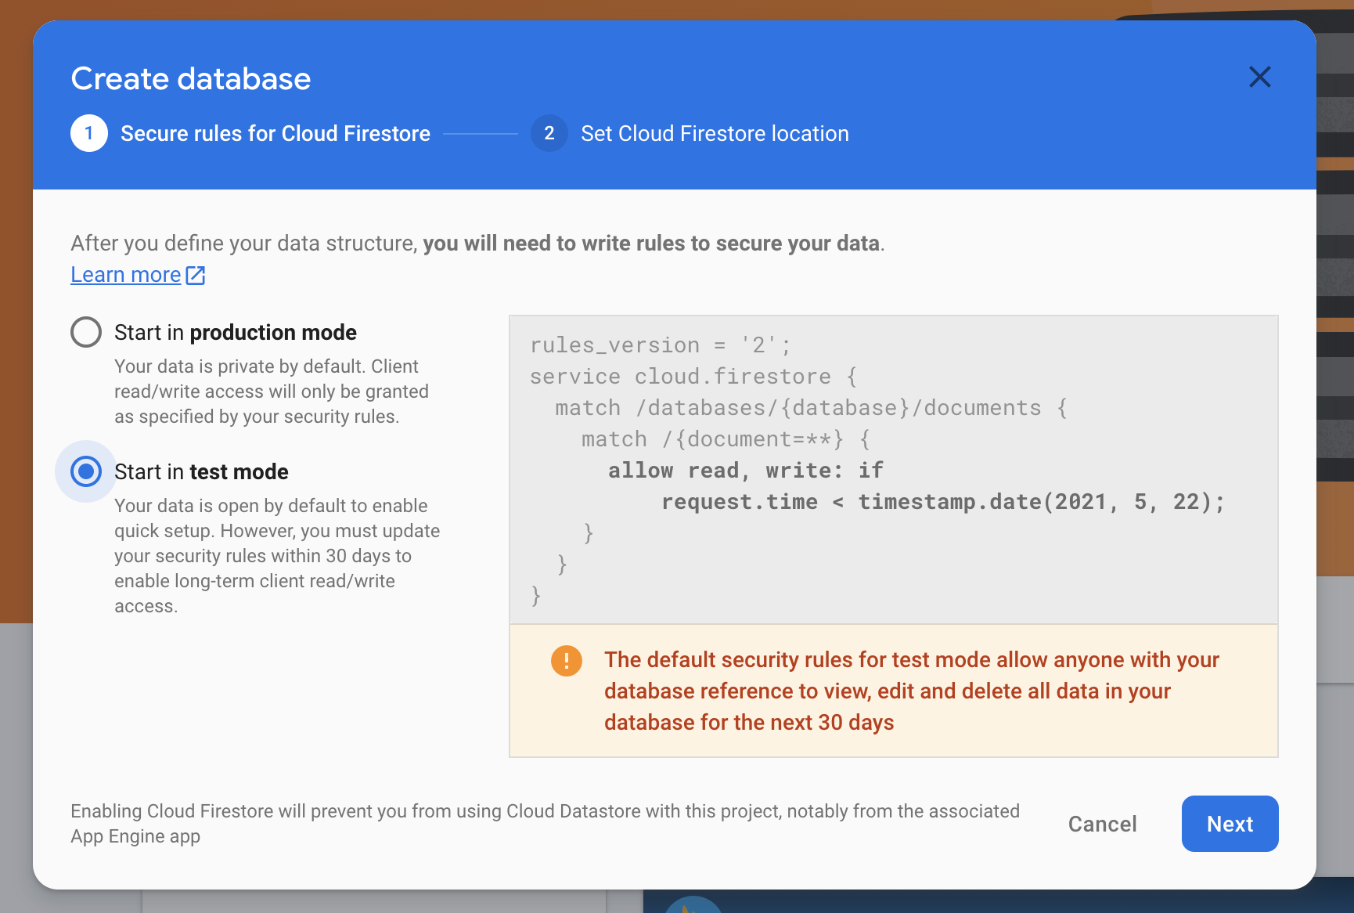The image size is (1354, 913).
Task: Click step 2 circle indicator
Action: (x=549, y=133)
